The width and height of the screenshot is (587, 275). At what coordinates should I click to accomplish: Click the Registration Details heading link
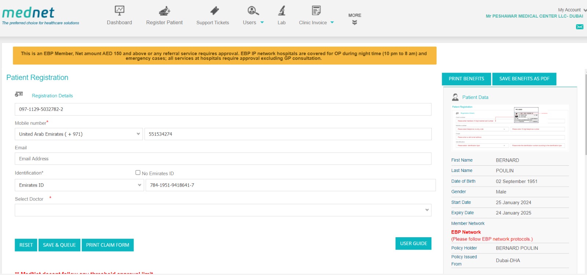tap(52, 96)
